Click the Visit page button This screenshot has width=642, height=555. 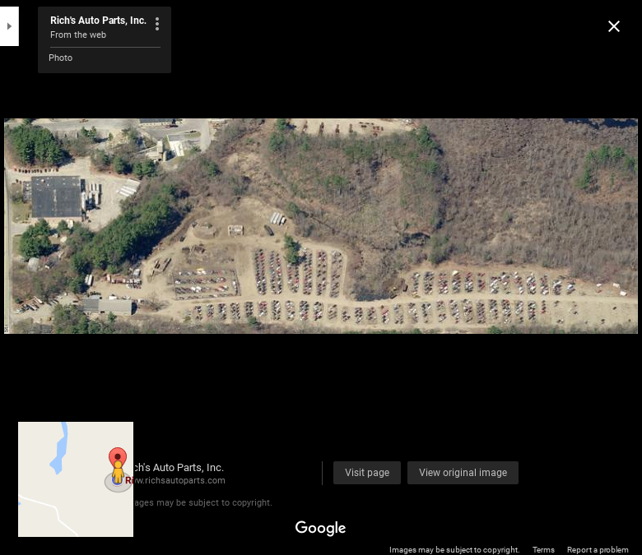[x=367, y=473]
